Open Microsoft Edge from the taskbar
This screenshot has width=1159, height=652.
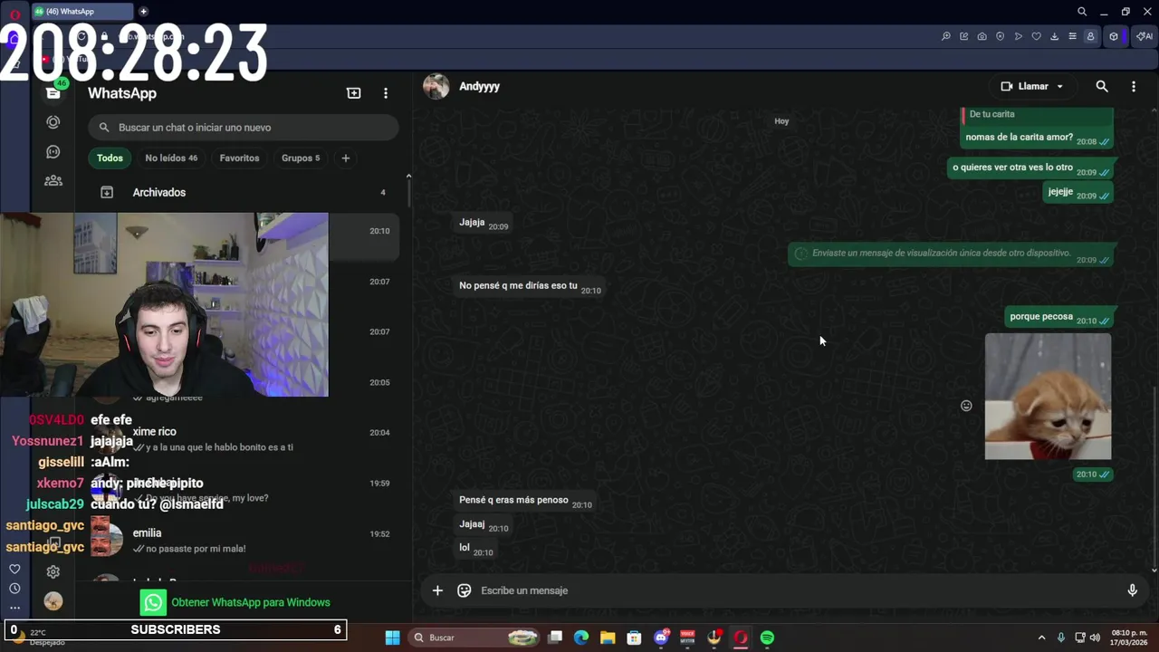[x=581, y=638]
